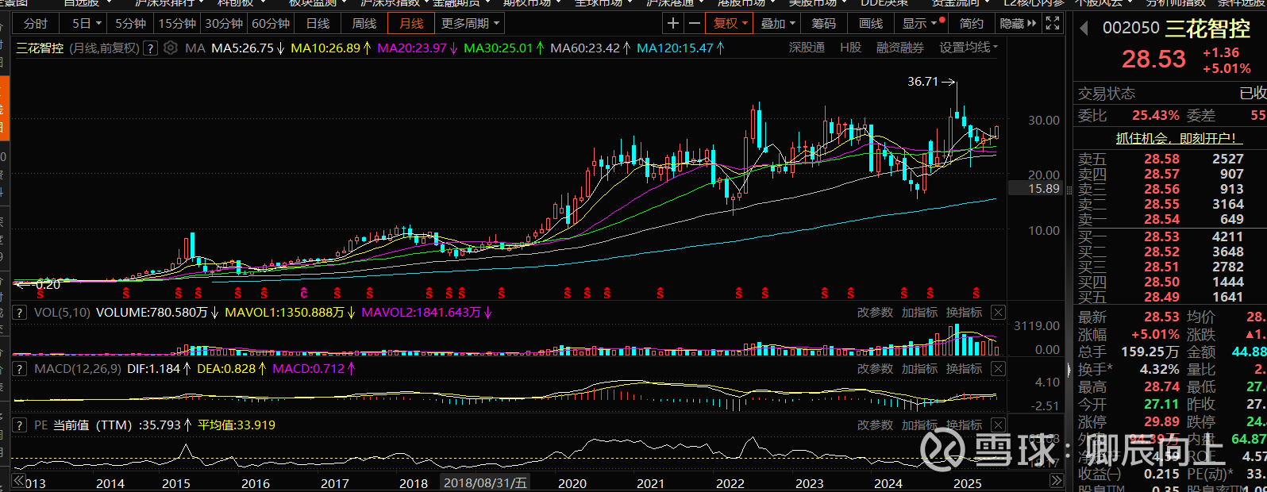Click 加指标 in MACD panel

tap(919, 369)
